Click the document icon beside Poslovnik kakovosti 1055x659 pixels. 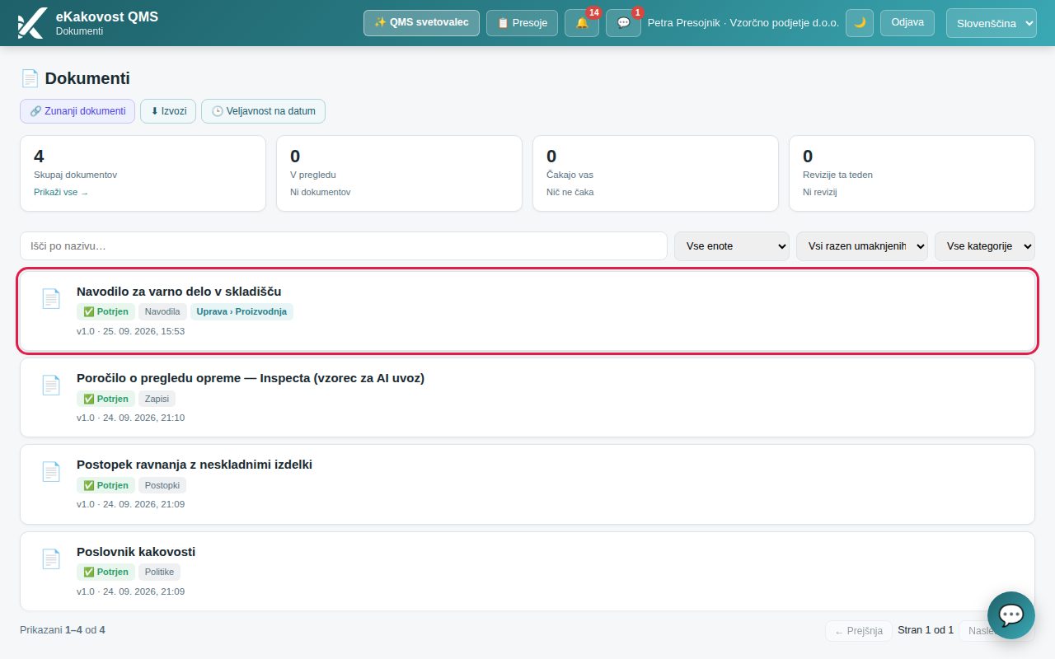point(51,559)
